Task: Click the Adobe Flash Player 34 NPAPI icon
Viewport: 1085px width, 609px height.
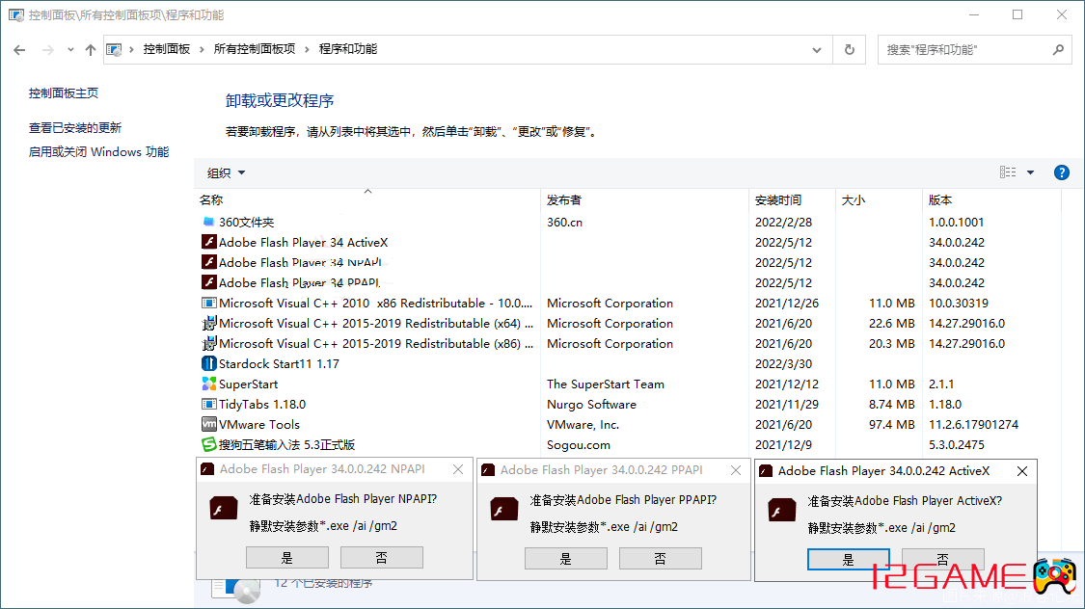Action: click(208, 262)
